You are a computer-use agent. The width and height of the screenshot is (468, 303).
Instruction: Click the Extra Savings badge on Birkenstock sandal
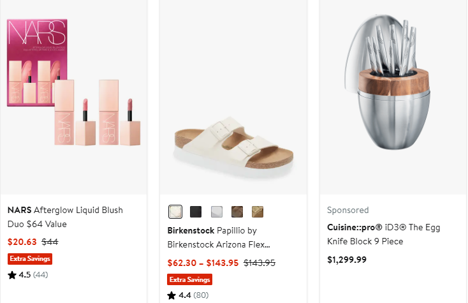coord(189,279)
